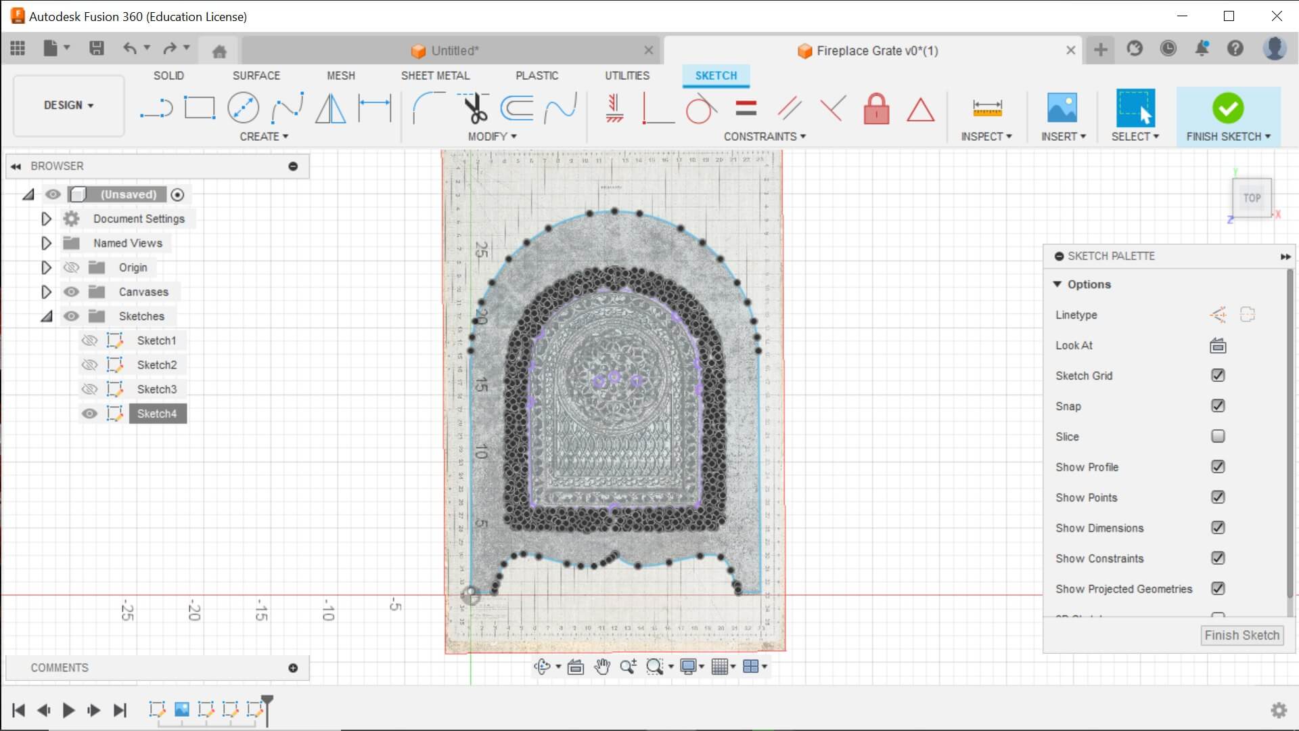1299x731 pixels.
Task: Select the Offset tool in Modify
Action: pos(517,108)
